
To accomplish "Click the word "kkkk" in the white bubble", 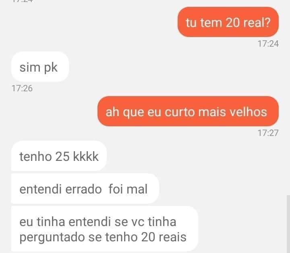I will pos(86,156).
